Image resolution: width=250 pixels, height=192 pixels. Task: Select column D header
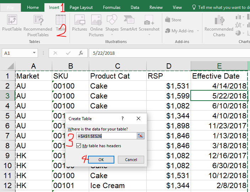pos(168,66)
